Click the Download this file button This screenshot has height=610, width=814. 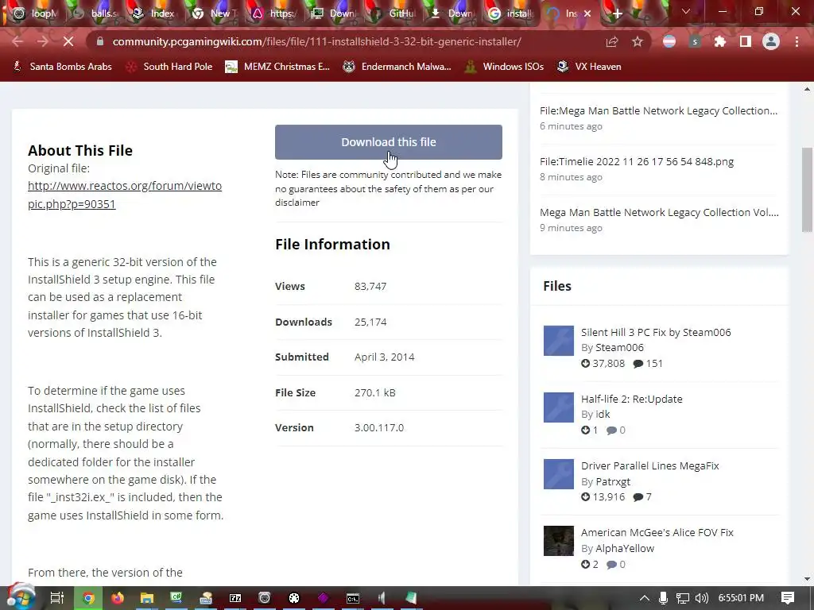[388, 141]
